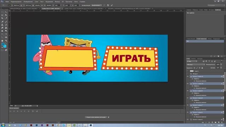Select the Rectangular Marquee tool
This screenshot has width=226, height=127.
[x=2, y=12]
